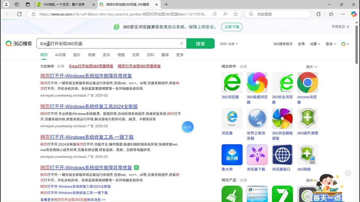Viewport: 360px width, 202px height.
Task: Expand the 时间:全部 filter dropdown
Action: click(x=229, y=44)
